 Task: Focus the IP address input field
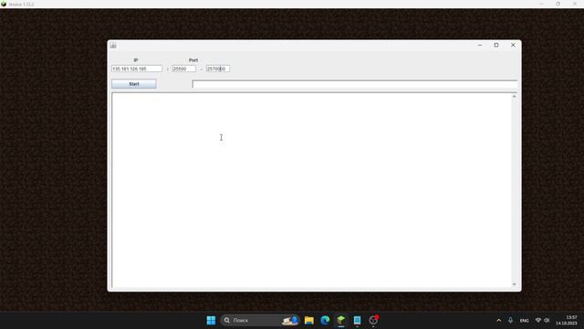click(137, 69)
